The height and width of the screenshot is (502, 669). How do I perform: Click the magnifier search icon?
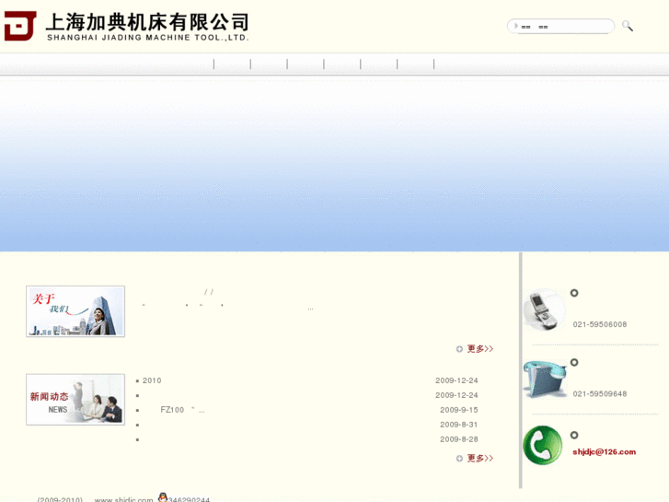point(628,26)
